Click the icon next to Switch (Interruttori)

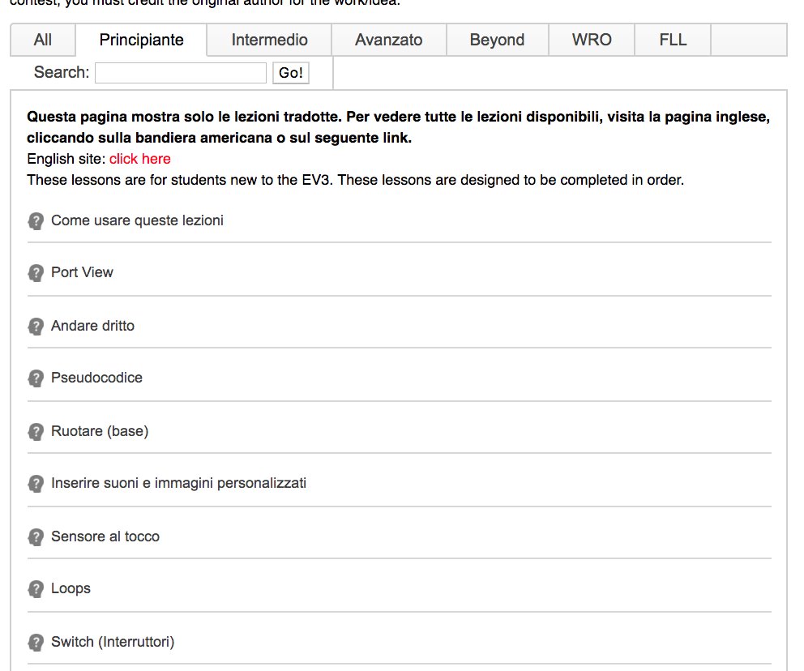point(36,643)
